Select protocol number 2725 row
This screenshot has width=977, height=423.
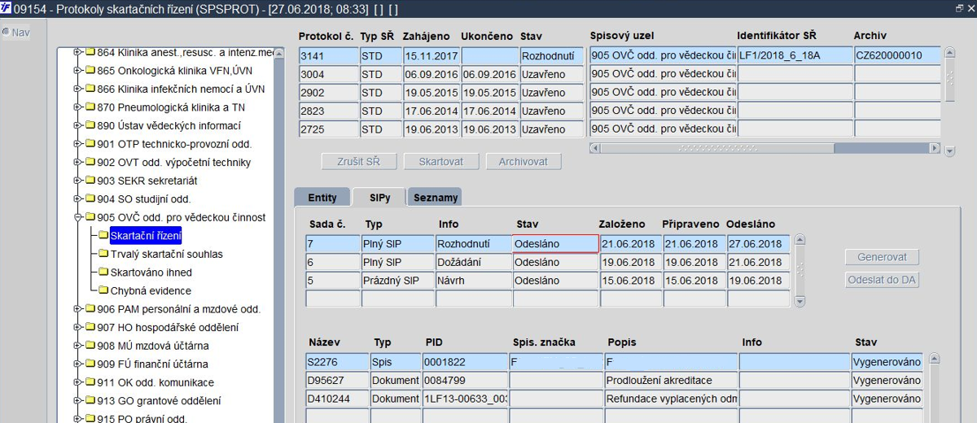tap(328, 129)
